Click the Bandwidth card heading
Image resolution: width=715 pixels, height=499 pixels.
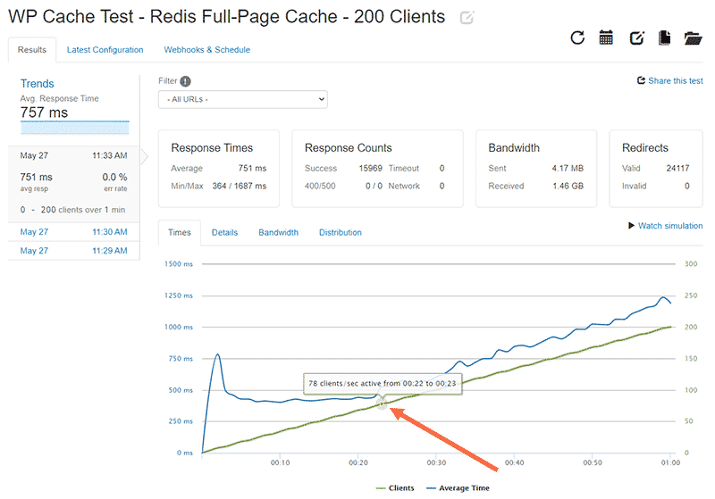[514, 148]
